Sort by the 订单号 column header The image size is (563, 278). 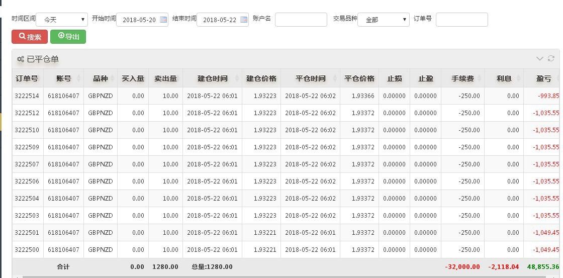[x=27, y=78]
